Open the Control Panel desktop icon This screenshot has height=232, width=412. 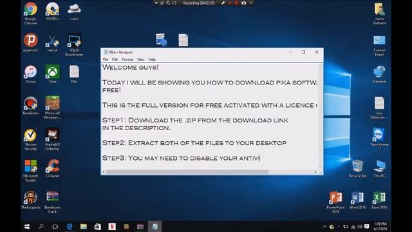click(x=379, y=45)
